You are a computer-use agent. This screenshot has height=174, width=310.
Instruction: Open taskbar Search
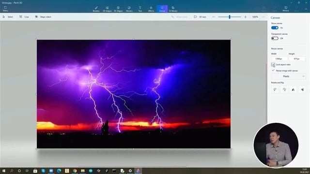click(x=12, y=171)
